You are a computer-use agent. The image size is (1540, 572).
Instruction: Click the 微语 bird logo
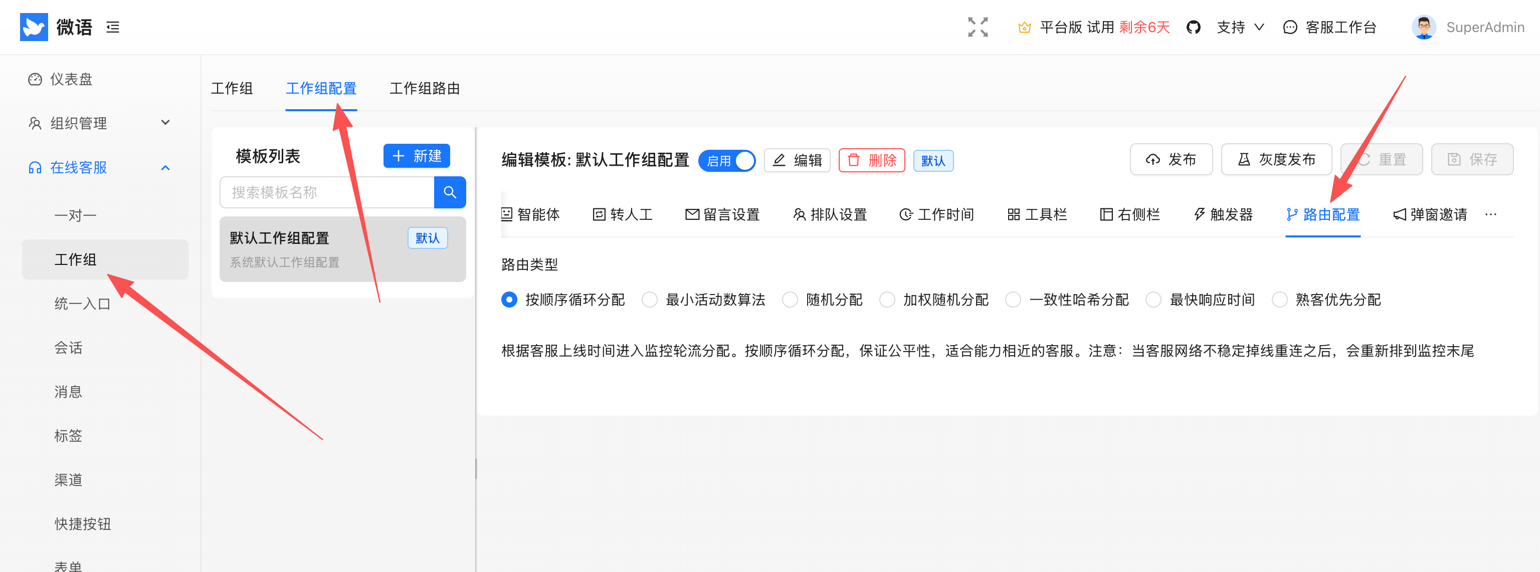(34, 27)
